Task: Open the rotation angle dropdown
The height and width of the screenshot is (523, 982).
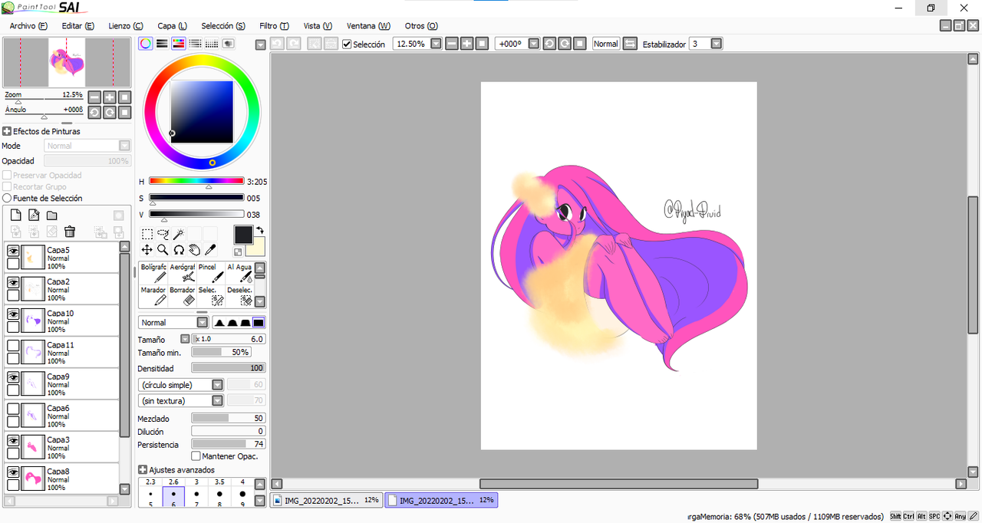Action: (x=534, y=44)
